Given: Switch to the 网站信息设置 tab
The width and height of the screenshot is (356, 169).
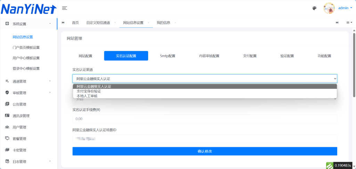Looking at the screenshot, I should (x=133, y=23).
